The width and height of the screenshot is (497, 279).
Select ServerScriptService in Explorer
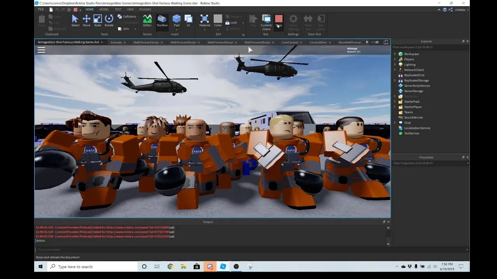[417, 86]
